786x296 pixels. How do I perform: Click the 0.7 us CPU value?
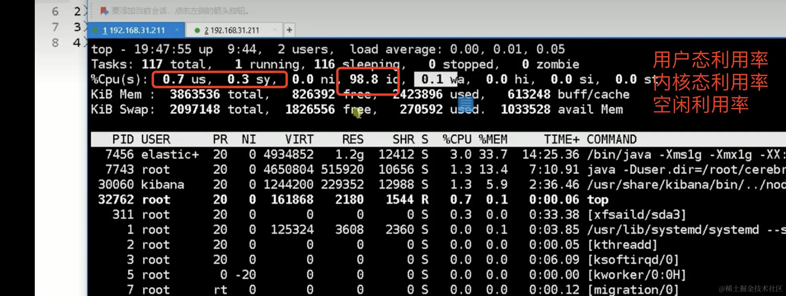tap(184, 79)
